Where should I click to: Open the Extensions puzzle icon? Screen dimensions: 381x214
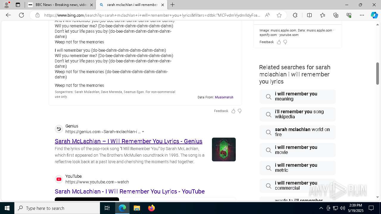[295, 15]
